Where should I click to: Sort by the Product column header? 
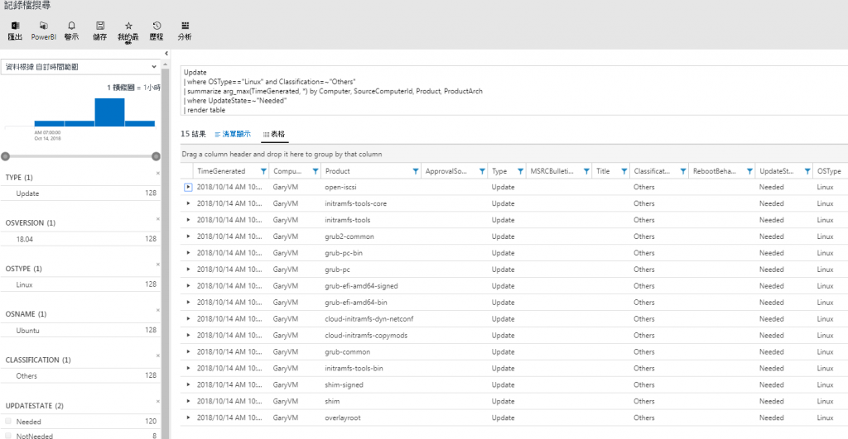pyautogui.click(x=338, y=171)
